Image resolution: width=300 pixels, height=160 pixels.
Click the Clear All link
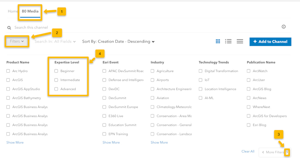pyautogui.click(x=248, y=152)
